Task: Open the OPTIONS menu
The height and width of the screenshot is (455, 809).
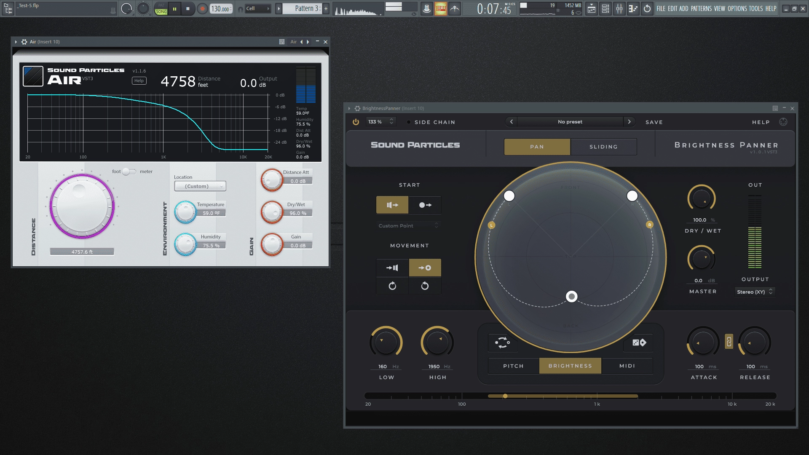Action: tap(737, 8)
